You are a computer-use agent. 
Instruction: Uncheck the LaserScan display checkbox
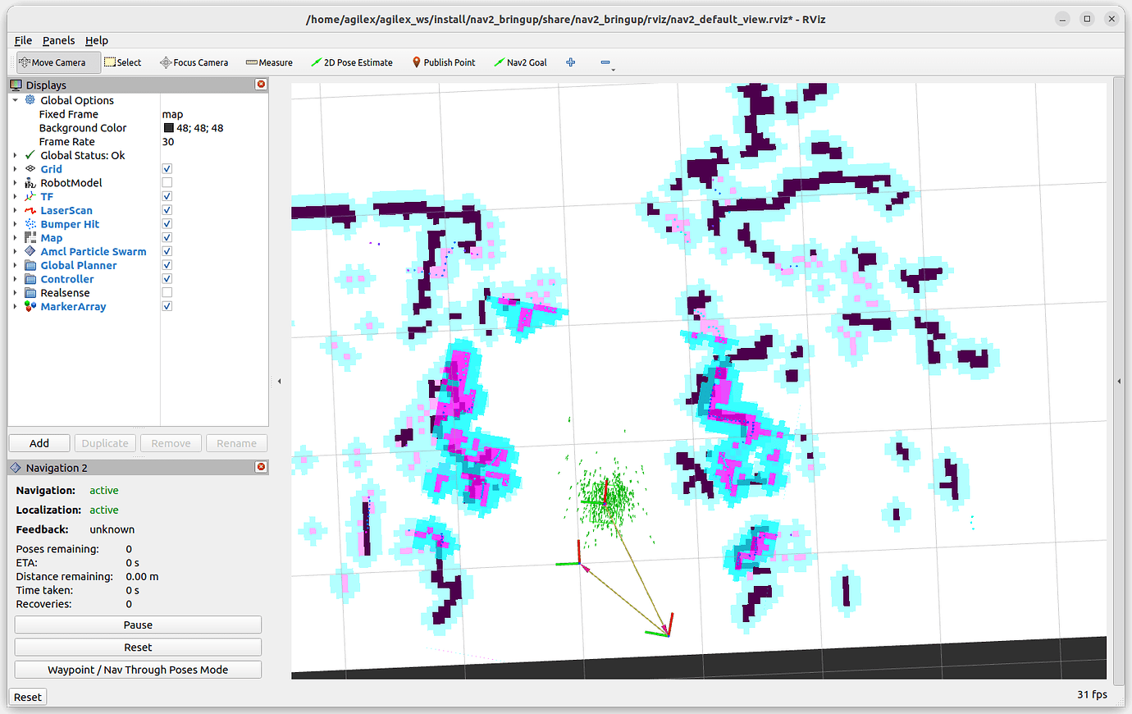(167, 209)
